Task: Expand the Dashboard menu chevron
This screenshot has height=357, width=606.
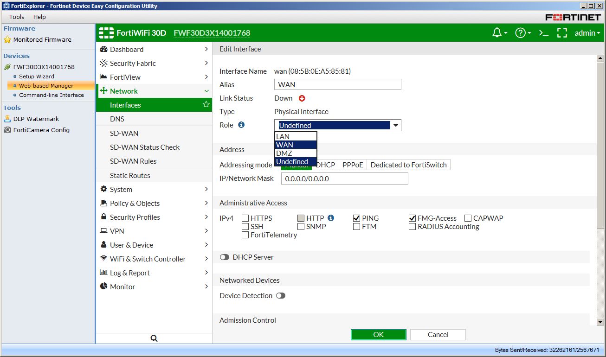Action: coord(206,49)
